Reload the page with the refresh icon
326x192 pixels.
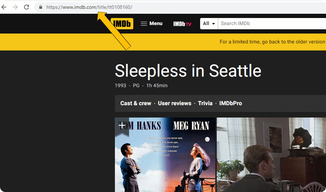27,7
